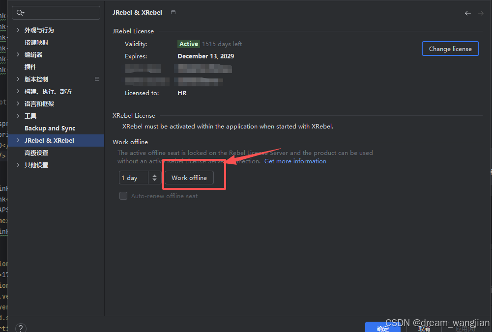
Task: Open the 插件 settings page
Action: (x=30, y=67)
